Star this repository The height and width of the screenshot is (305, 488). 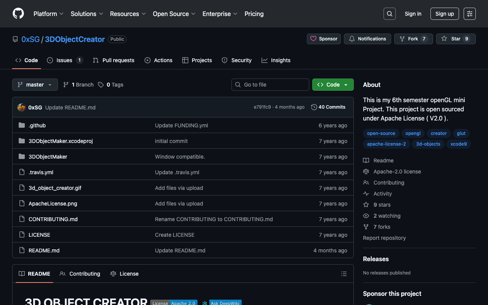(456, 39)
